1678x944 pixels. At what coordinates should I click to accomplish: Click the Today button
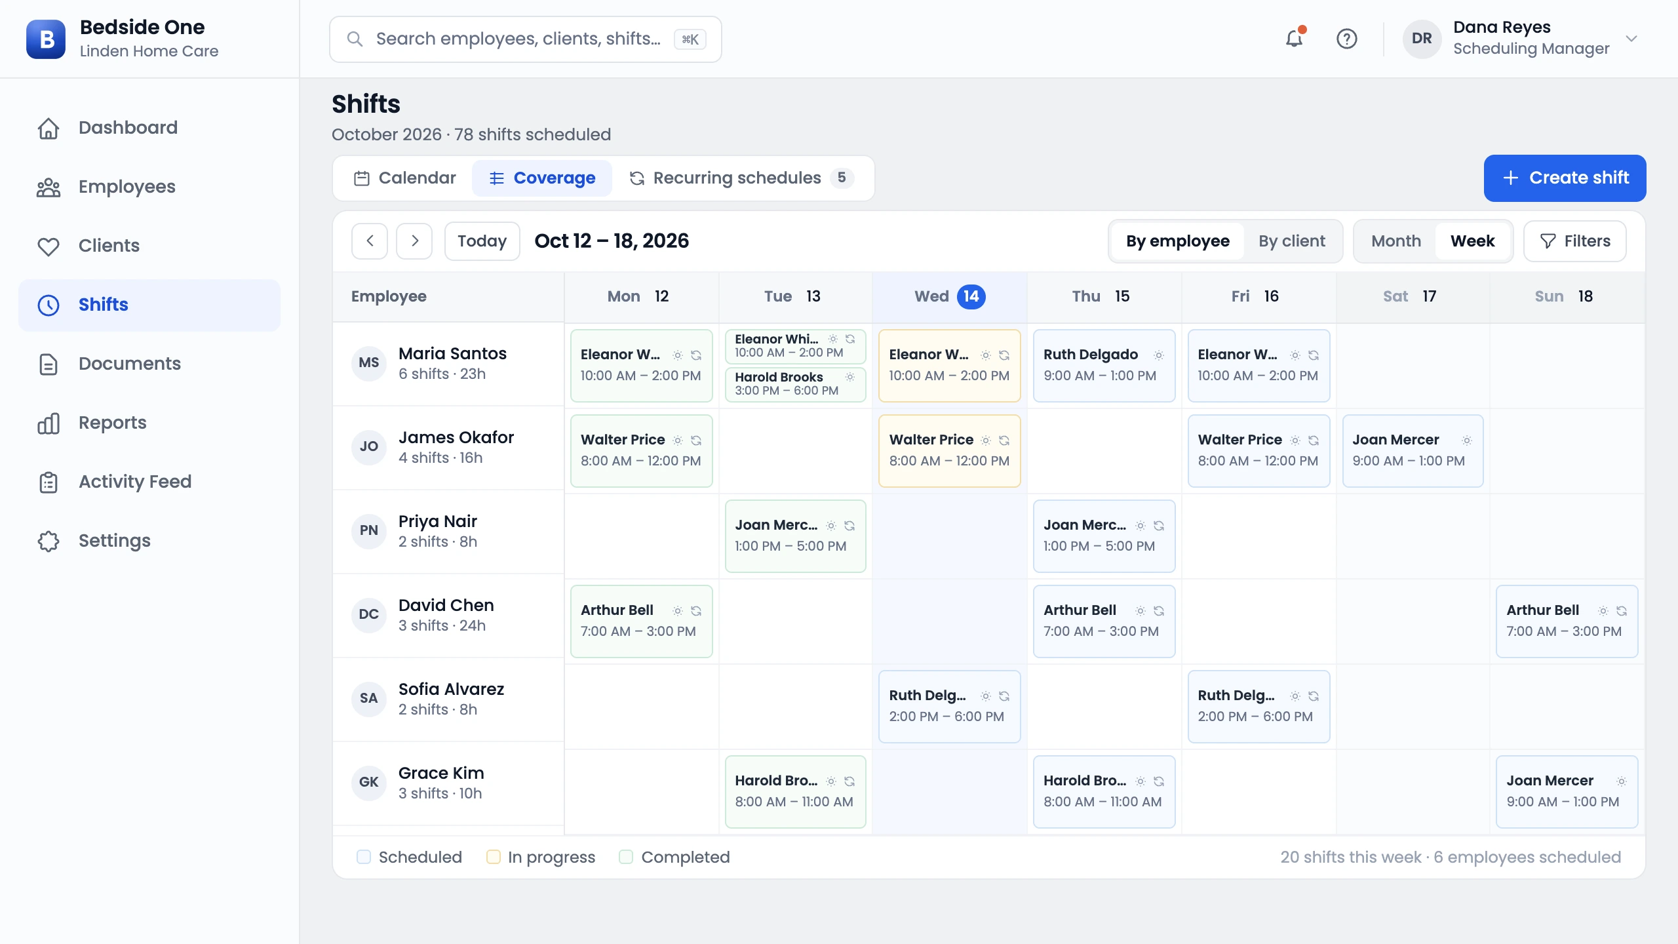pyautogui.click(x=482, y=241)
